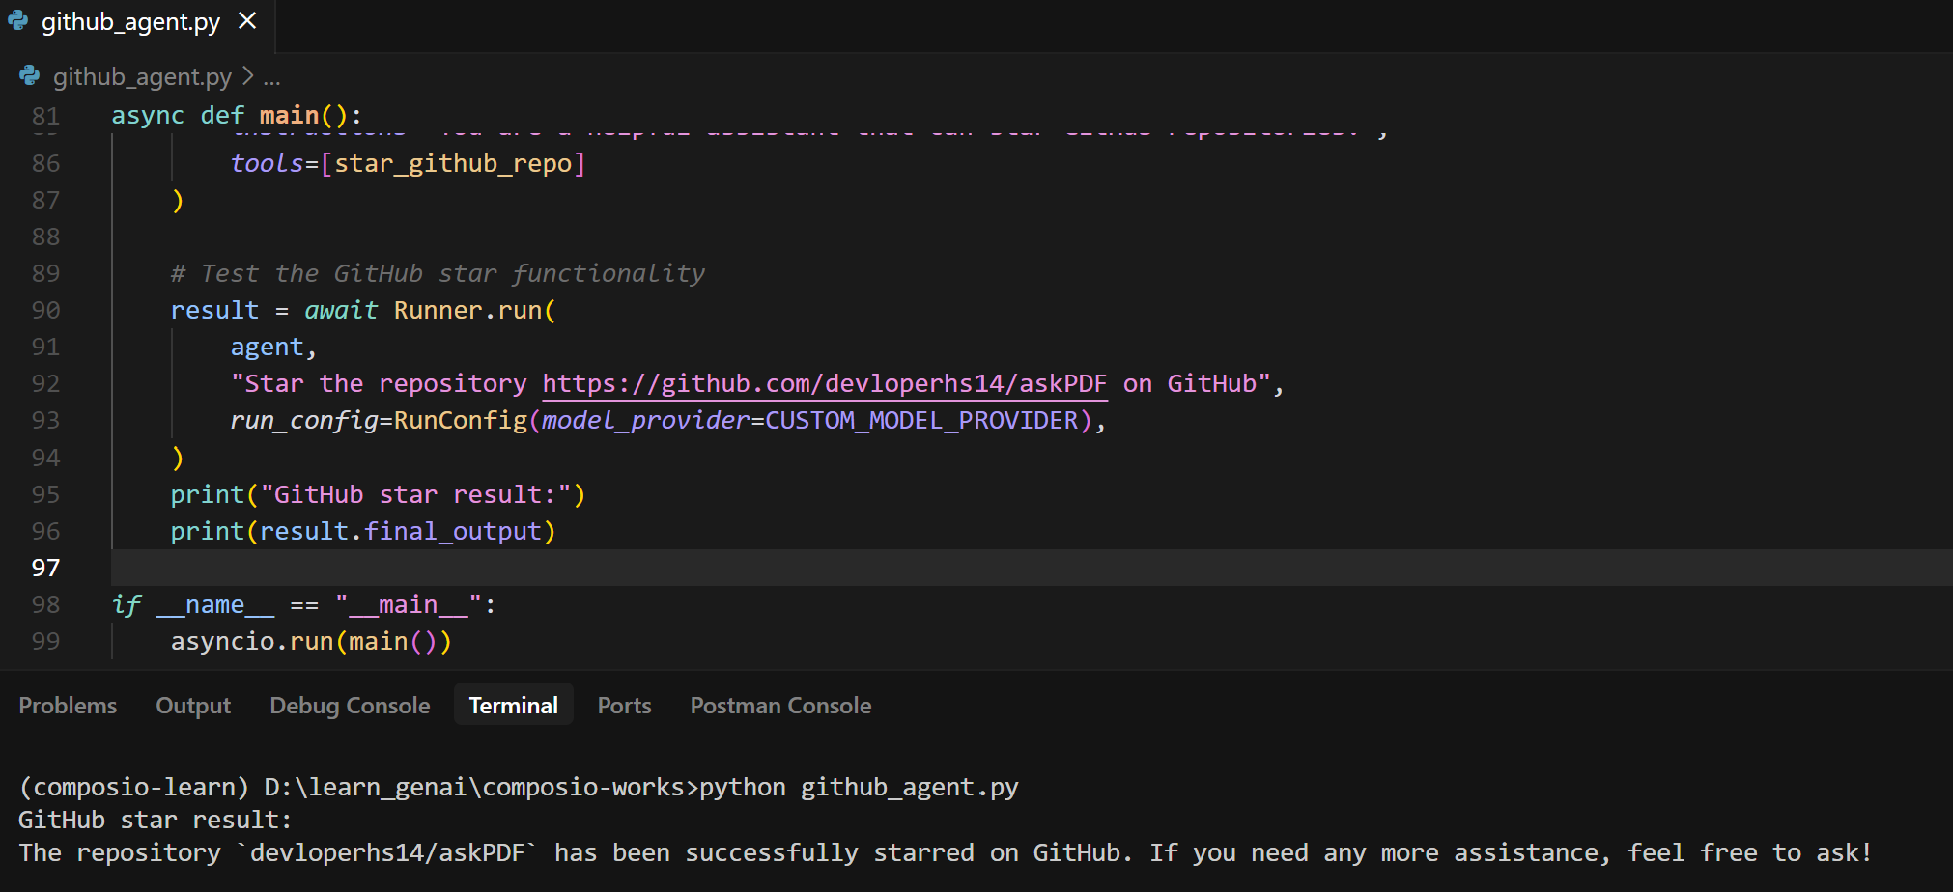1953x892 pixels.
Task: Click line number 97 in gutter
Action: [x=45, y=568]
